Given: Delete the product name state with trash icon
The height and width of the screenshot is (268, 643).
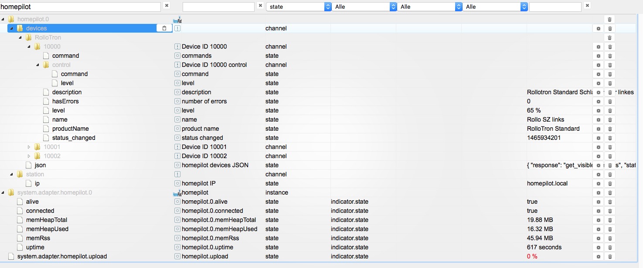Looking at the screenshot, I should tap(610, 129).
